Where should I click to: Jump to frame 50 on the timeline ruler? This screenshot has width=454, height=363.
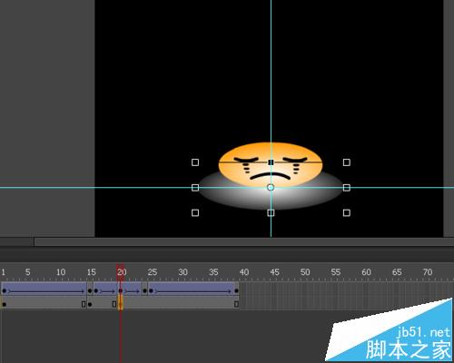coord(305,271)
